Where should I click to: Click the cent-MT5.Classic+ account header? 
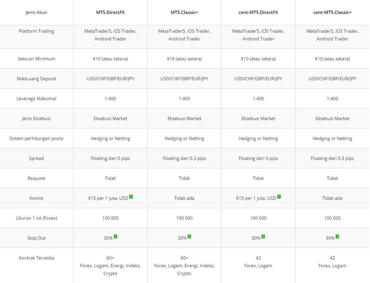point(332,12)
